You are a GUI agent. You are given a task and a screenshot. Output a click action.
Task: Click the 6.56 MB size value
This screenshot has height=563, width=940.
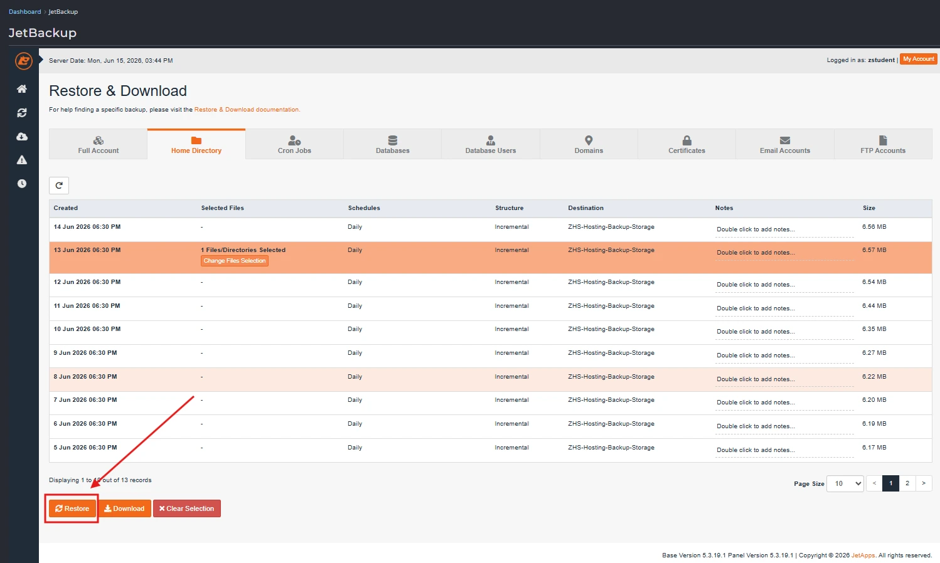point(874,227)
